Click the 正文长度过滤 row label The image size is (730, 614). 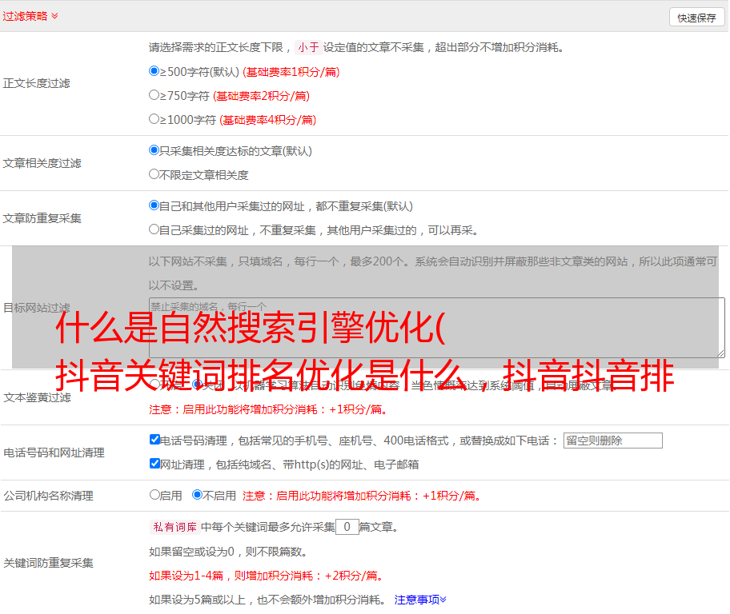coord(36,83)
